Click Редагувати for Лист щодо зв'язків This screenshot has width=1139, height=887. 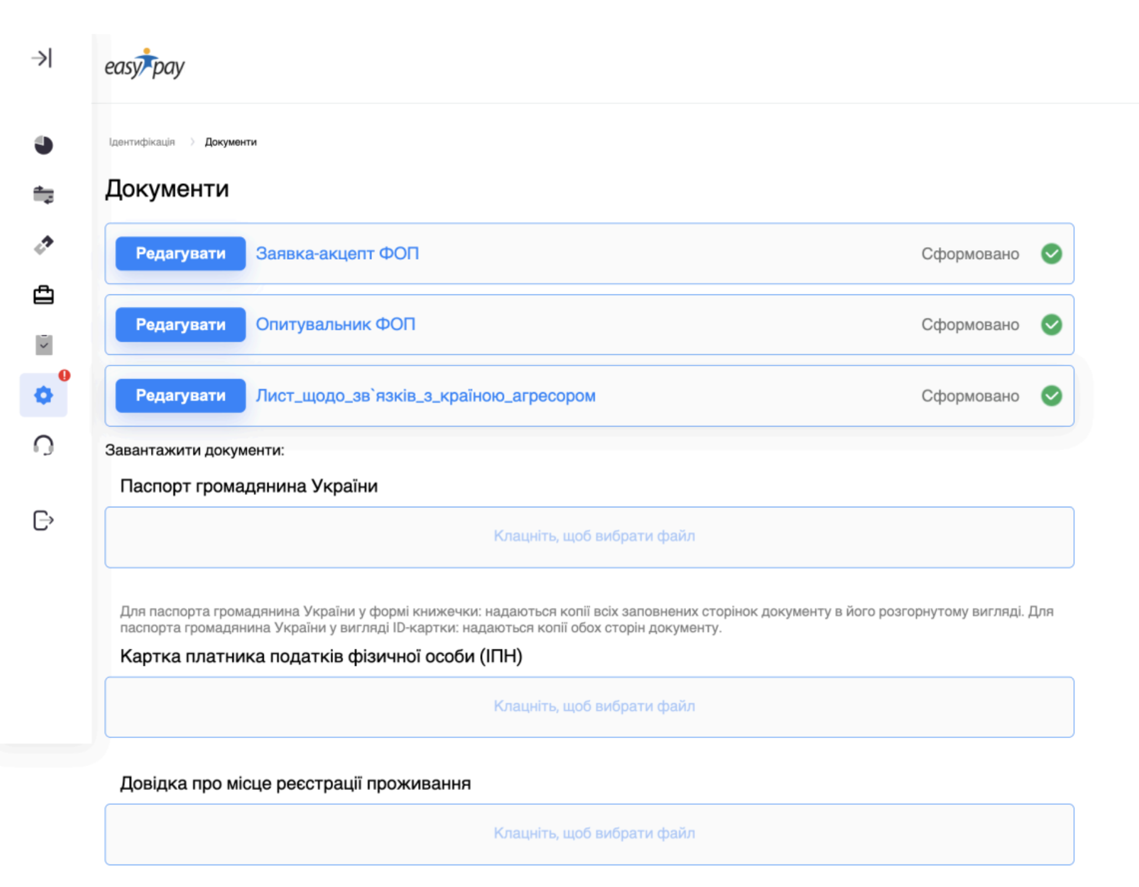tap(180, 396)
